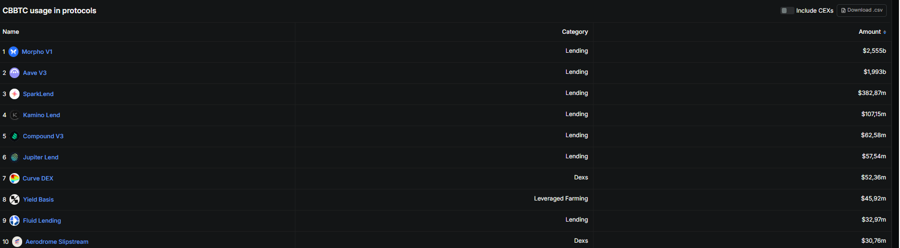Click the Fluid Lending logo icon

15,221
